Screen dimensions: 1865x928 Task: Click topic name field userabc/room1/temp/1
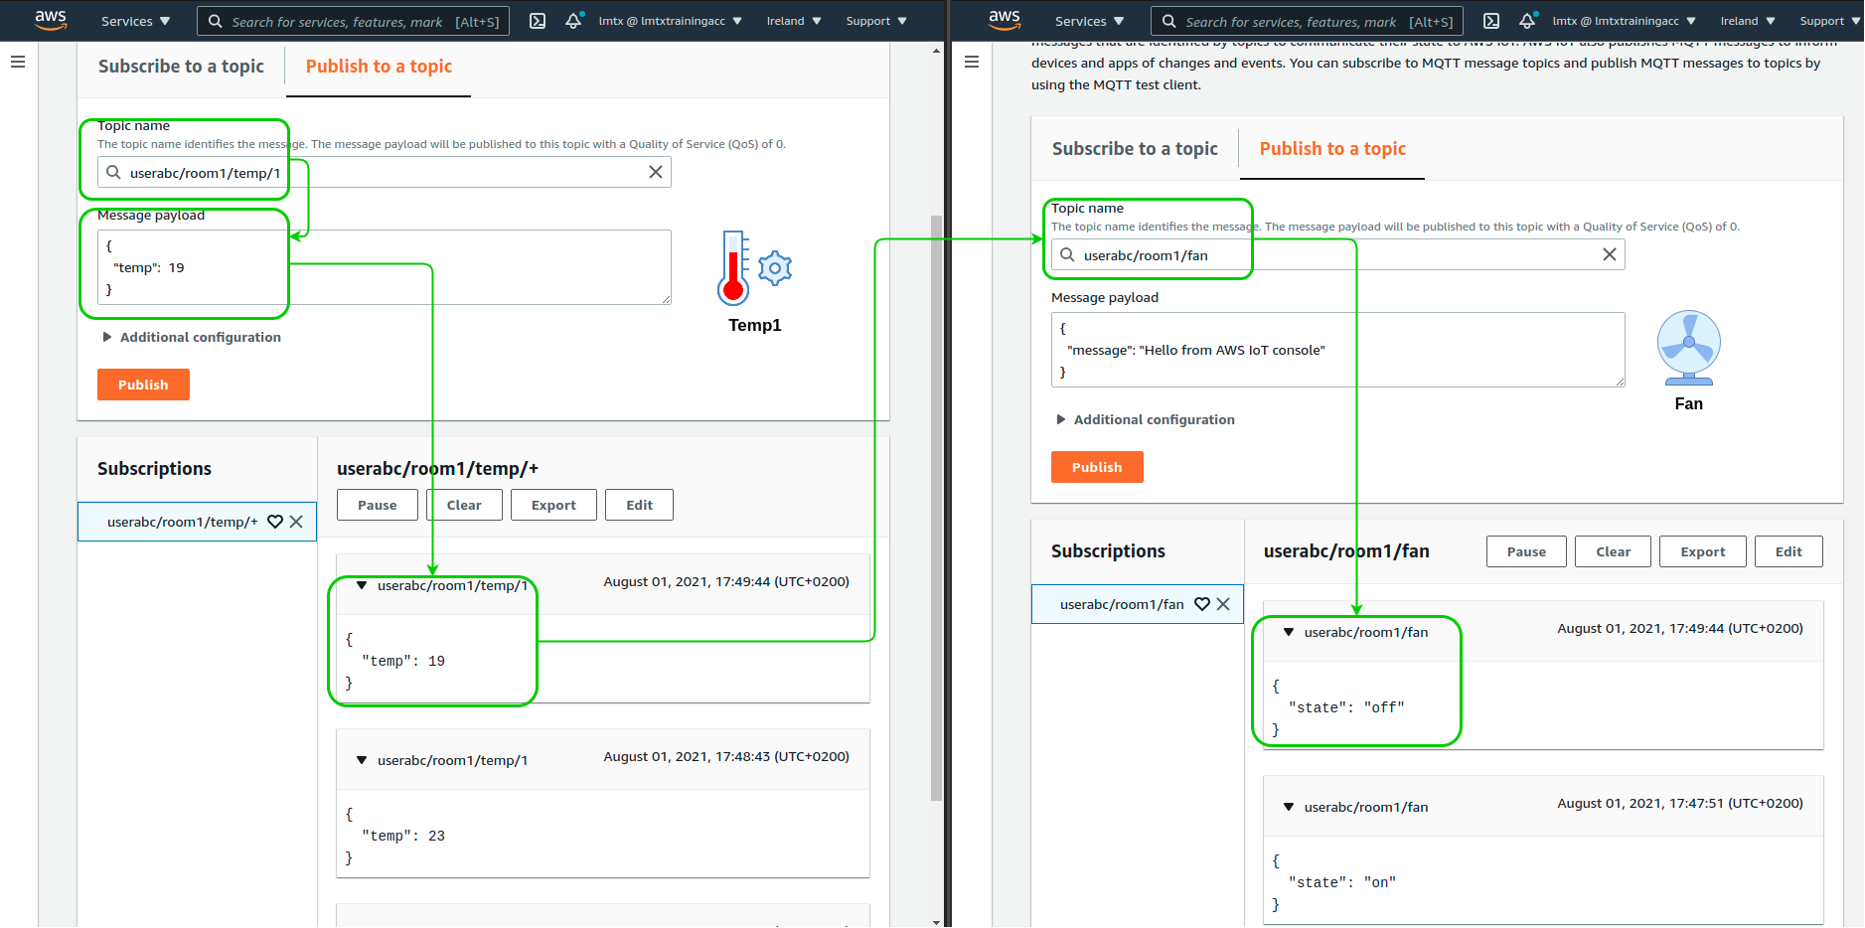(385, 172)
